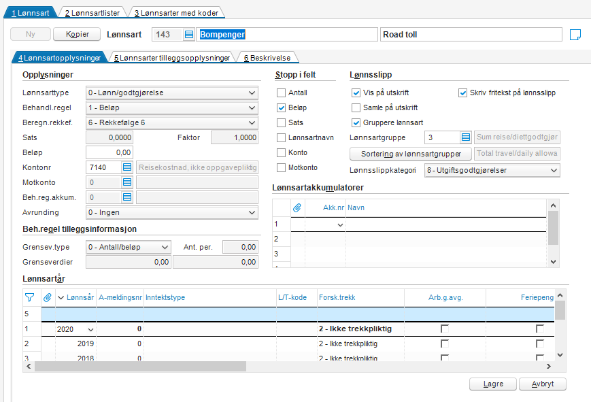Save with the Lagre button
This screenshot has width=591, height=402.
pos(493,384)
